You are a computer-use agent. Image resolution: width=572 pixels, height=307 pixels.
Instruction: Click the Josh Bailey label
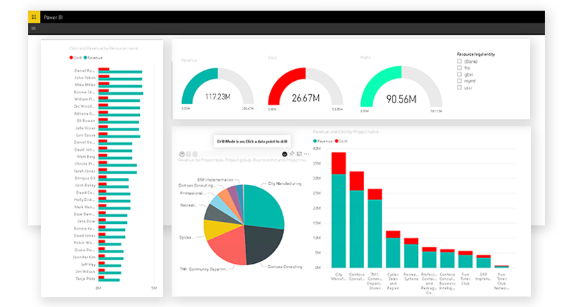pyautogui.click(x=85, y=185)
